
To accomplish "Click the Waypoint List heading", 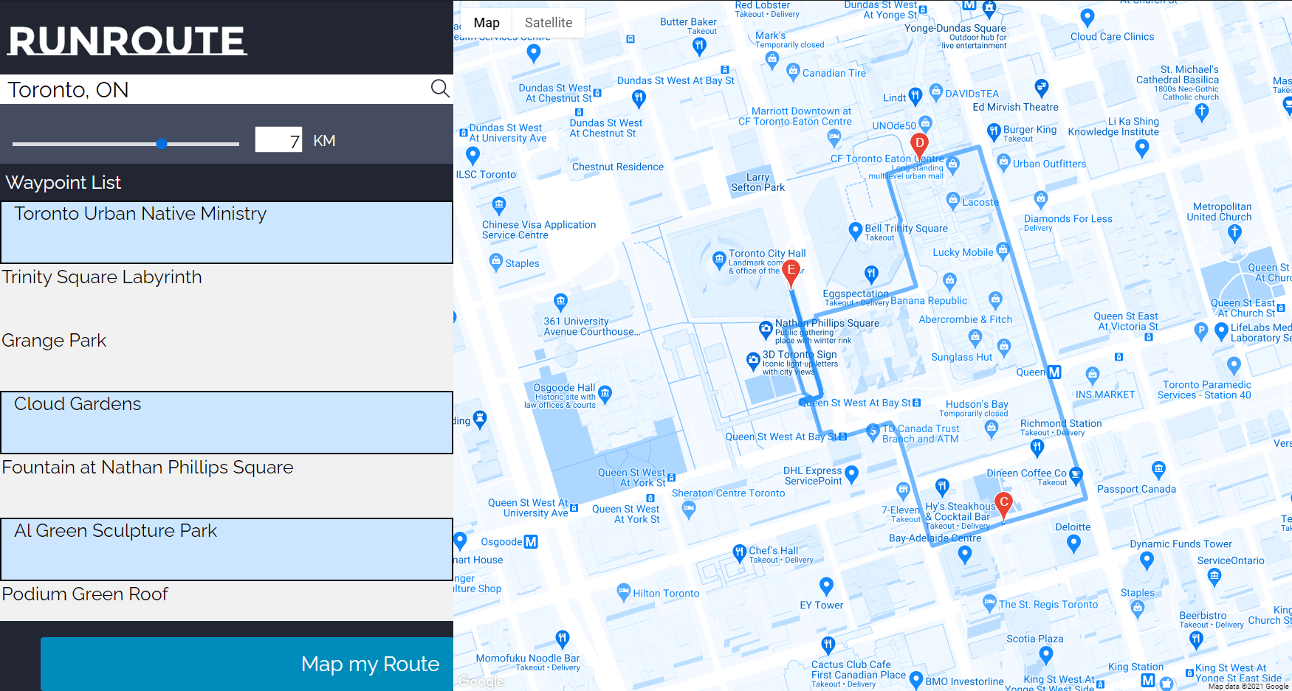I will tap(63, 182).
